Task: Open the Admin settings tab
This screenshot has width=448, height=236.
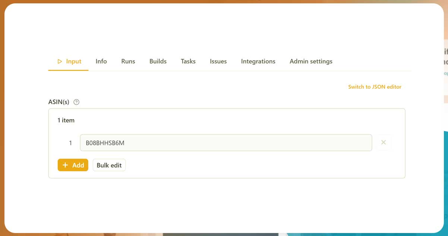Action: (x=311, y=61)
